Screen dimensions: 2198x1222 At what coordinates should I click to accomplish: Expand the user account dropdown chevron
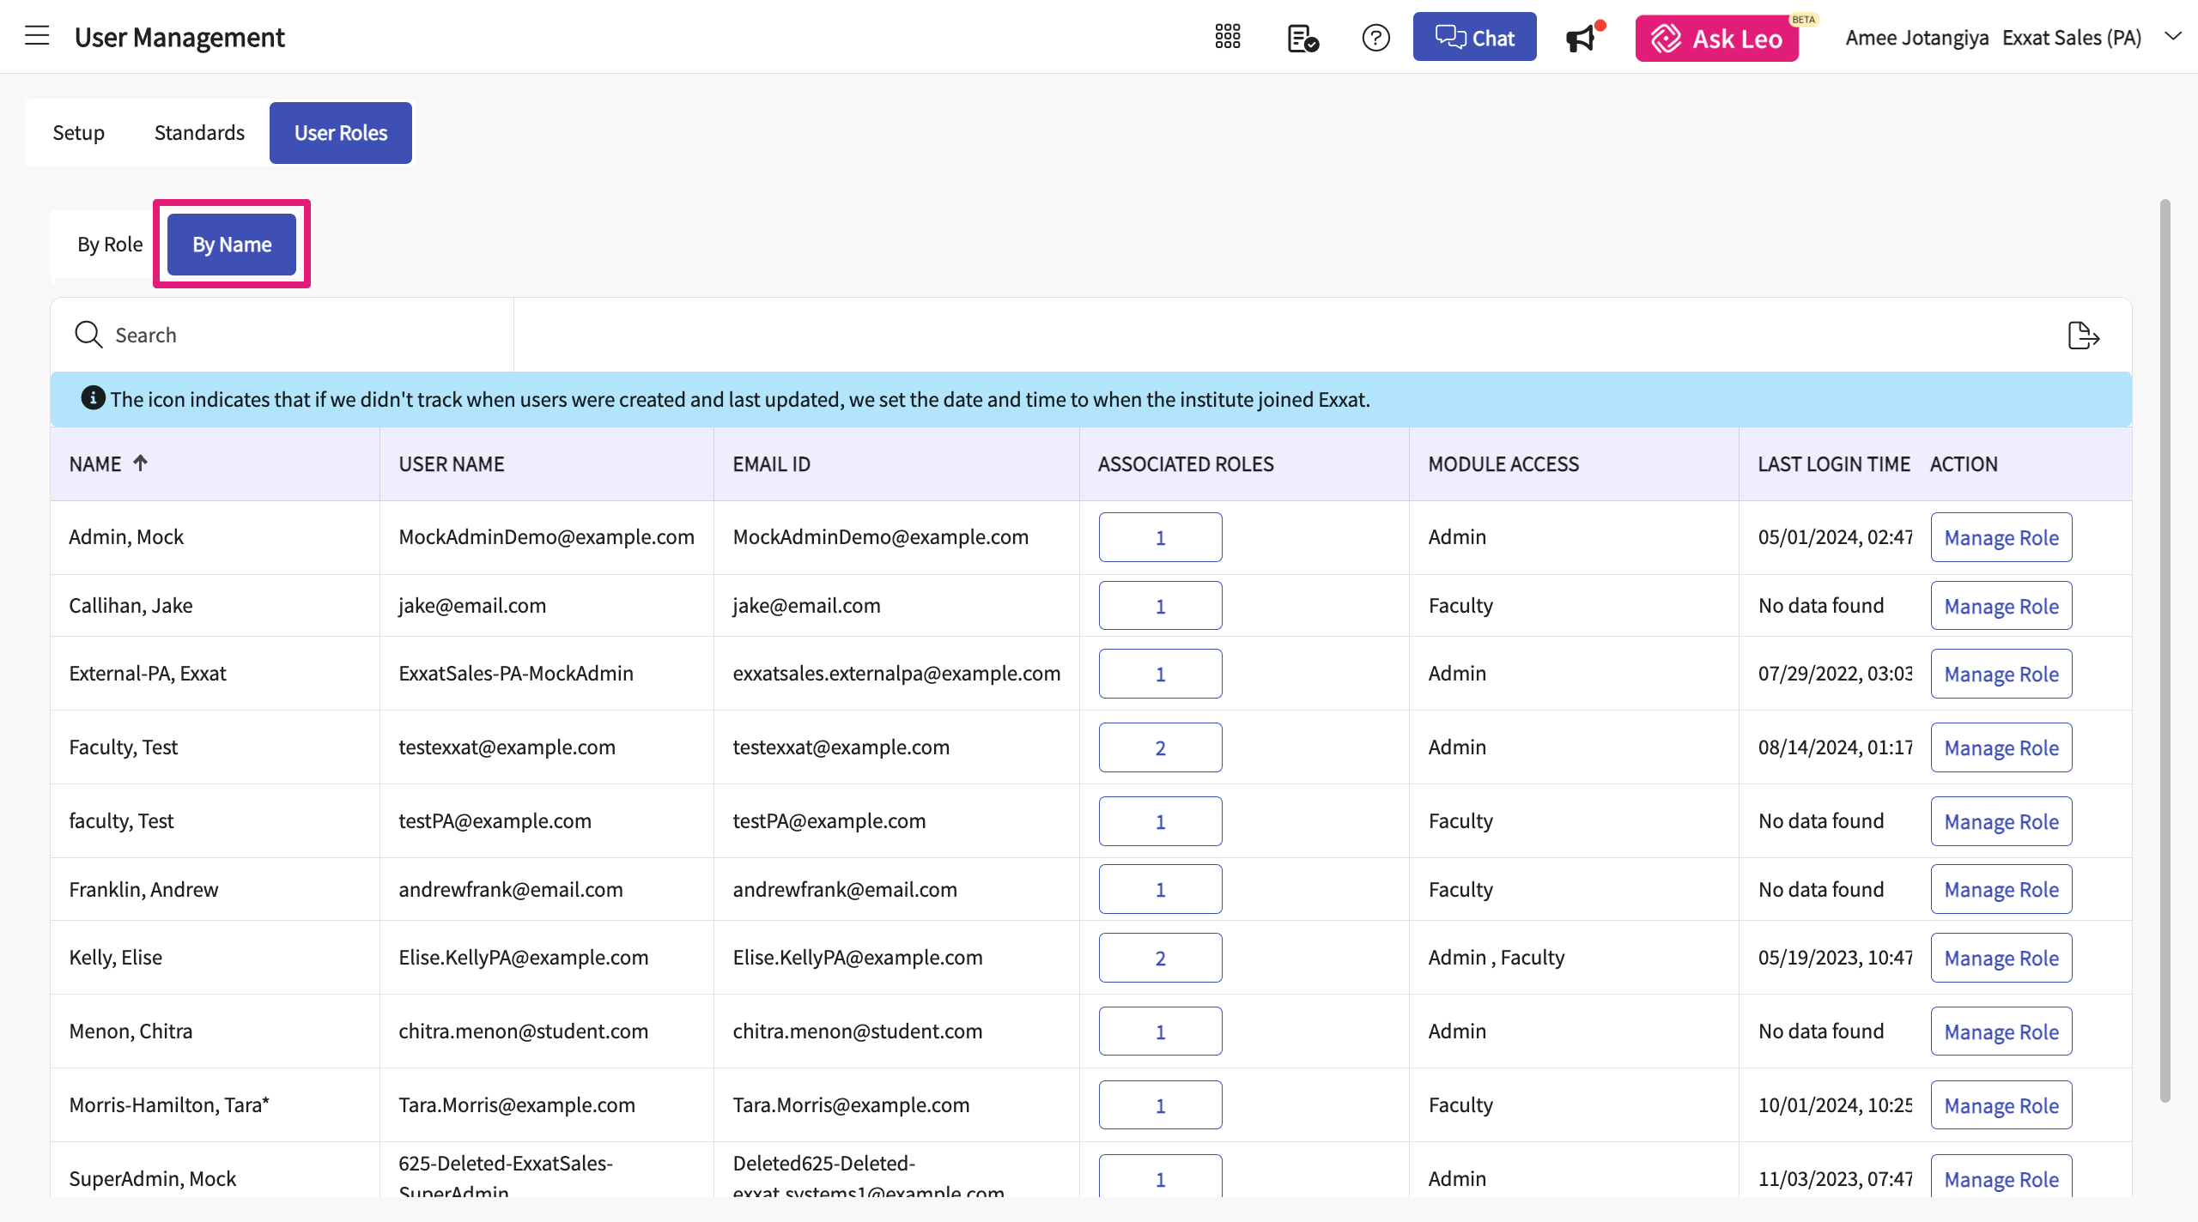pos(2173,36)
